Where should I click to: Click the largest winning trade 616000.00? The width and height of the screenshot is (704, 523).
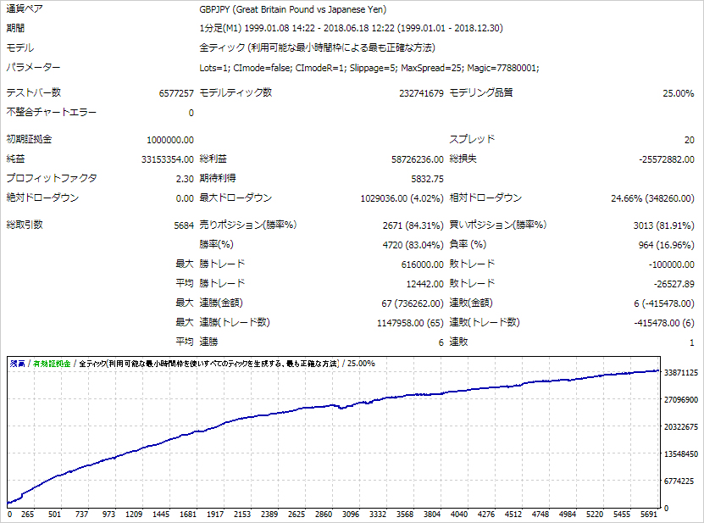422,264
